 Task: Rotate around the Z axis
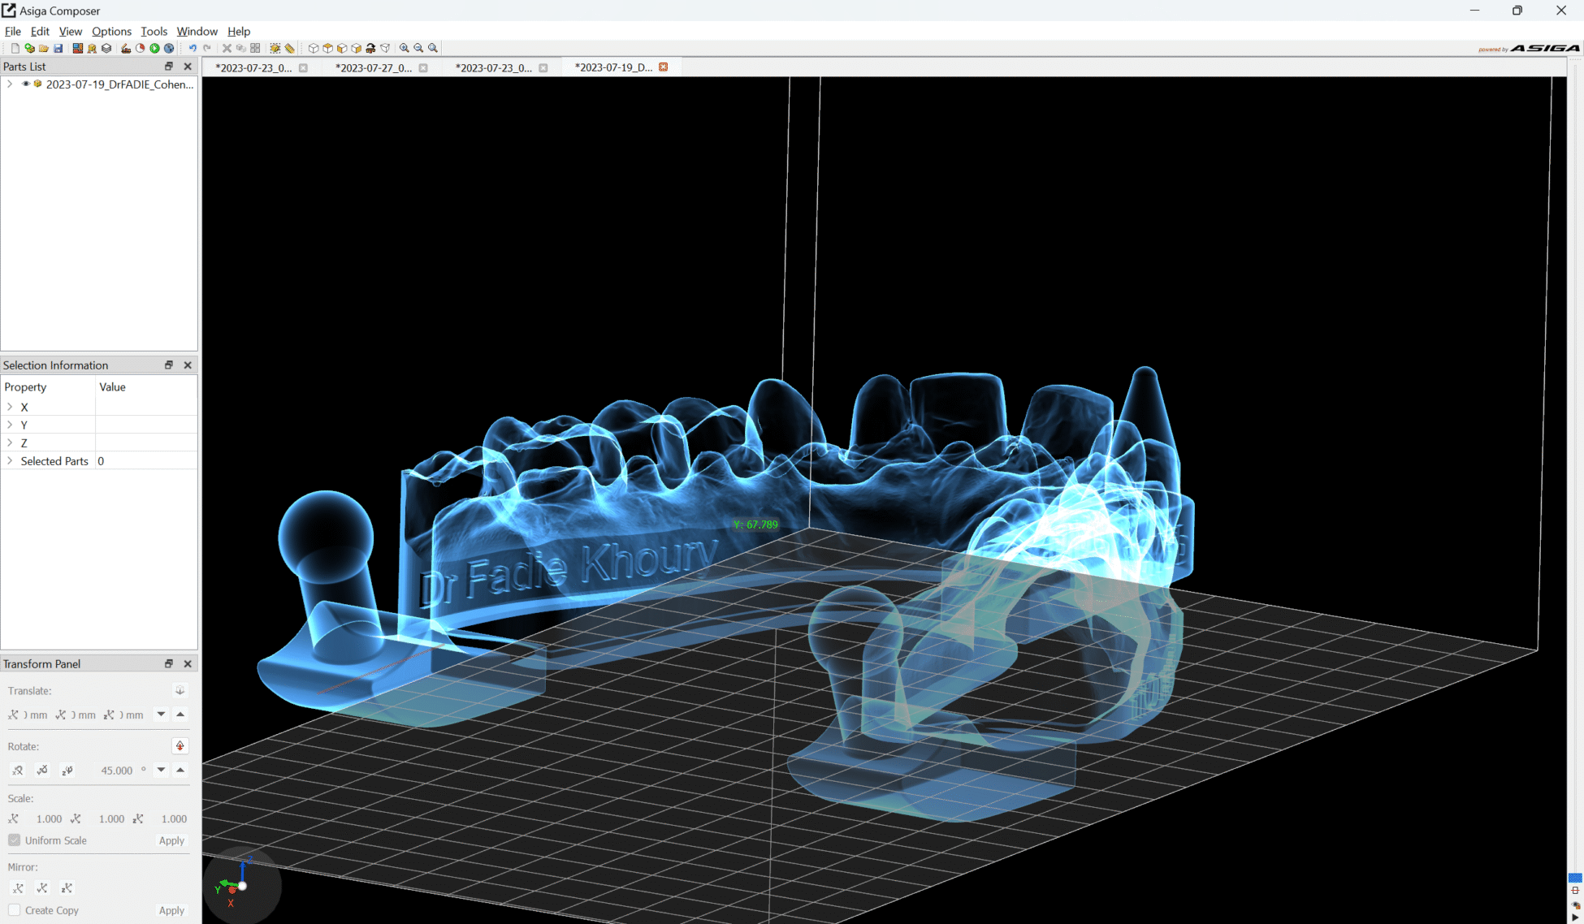pos(67,770)
